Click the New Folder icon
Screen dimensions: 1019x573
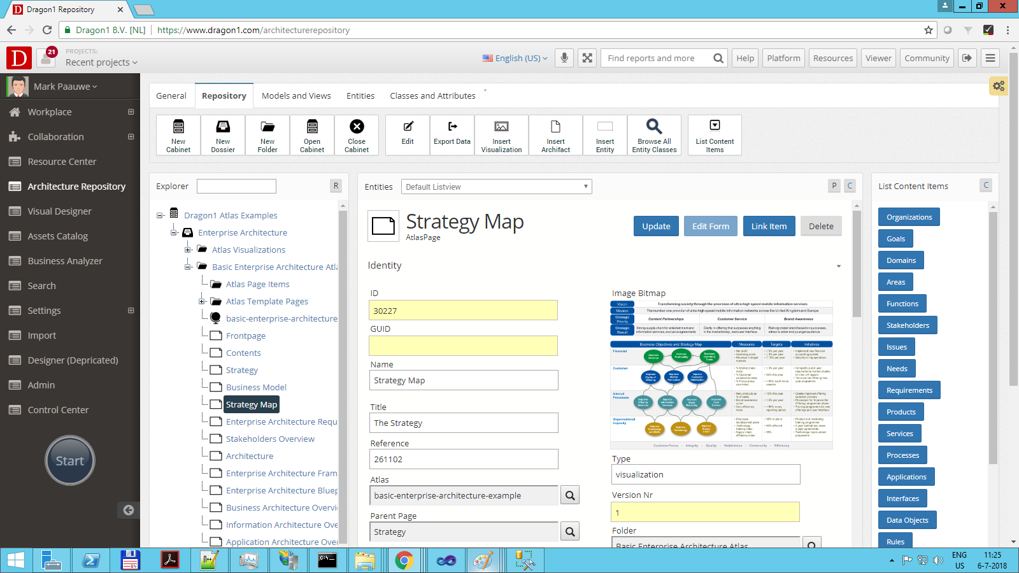267,135
